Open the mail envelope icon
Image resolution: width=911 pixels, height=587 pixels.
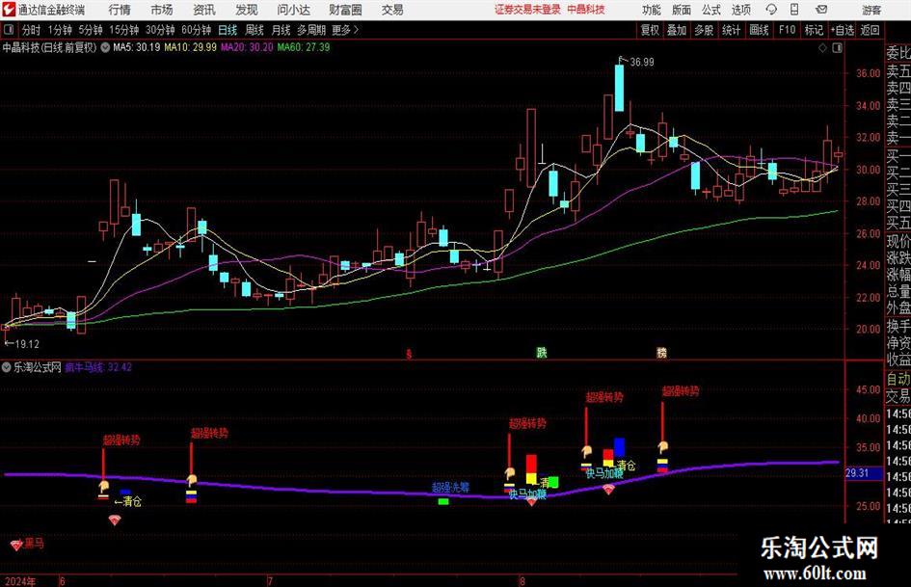(x=821, y=10)
